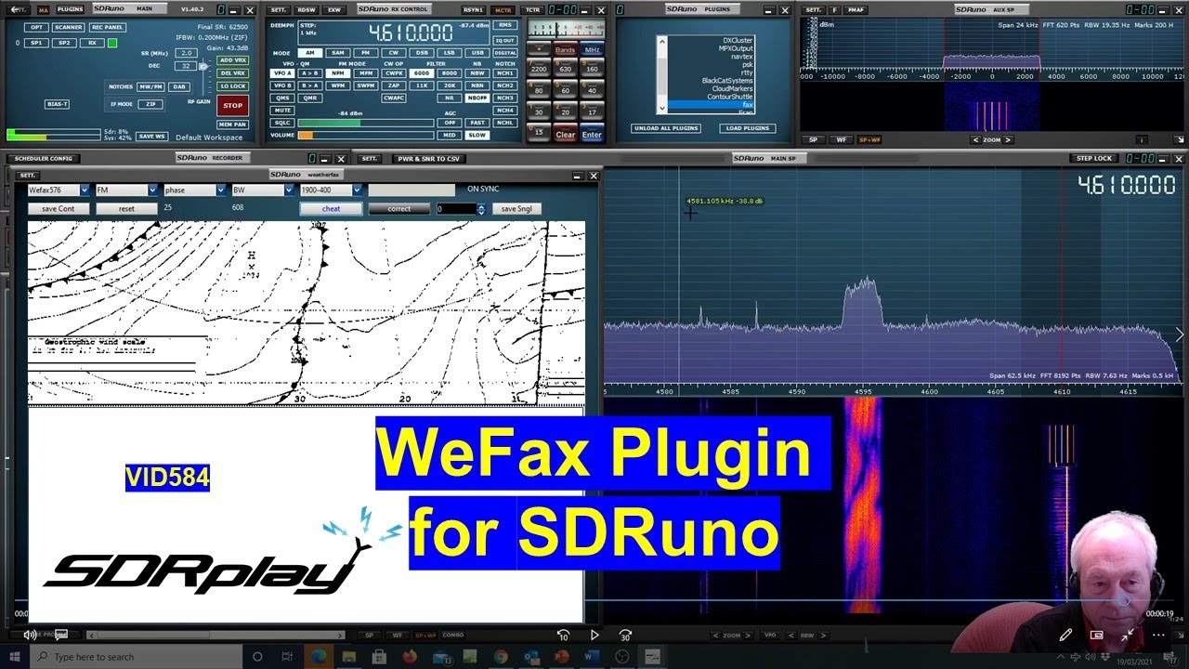
Task: Play the video with the play icon
Action: (x=594, y=636)
